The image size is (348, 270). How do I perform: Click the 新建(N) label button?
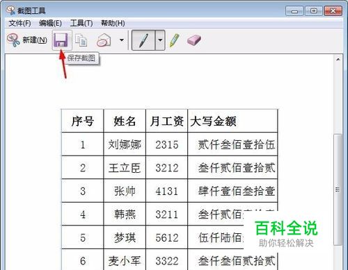(x=35, y=40)
